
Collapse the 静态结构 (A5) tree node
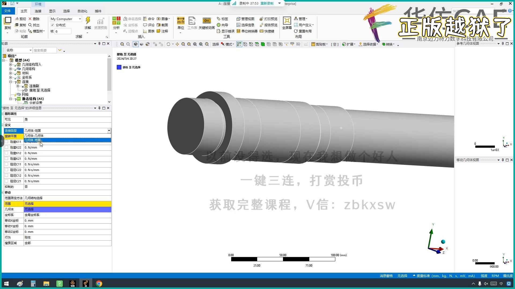point(11,99)
